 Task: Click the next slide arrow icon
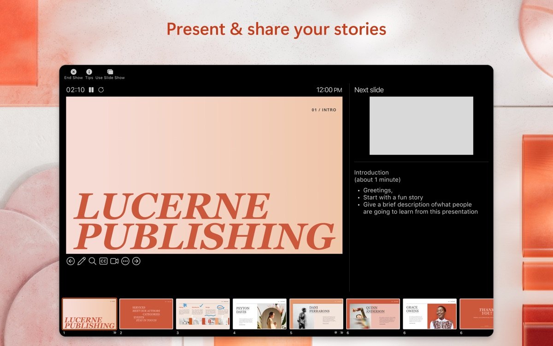coord(136,261)
